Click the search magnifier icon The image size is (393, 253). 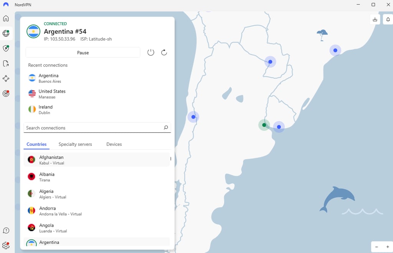[166, 127]
